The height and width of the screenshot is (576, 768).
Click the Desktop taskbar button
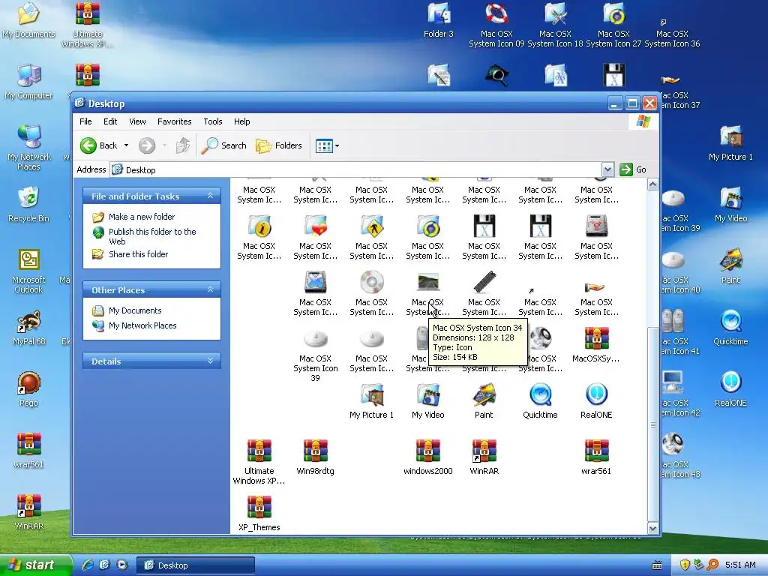tap(194, 565)
